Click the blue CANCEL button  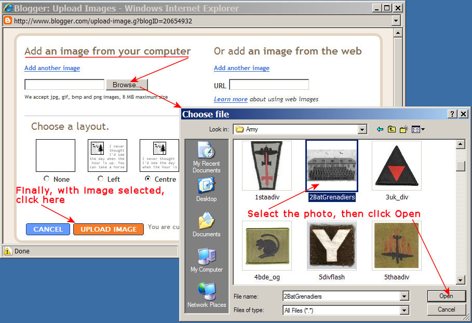click(x=48, y=229)
